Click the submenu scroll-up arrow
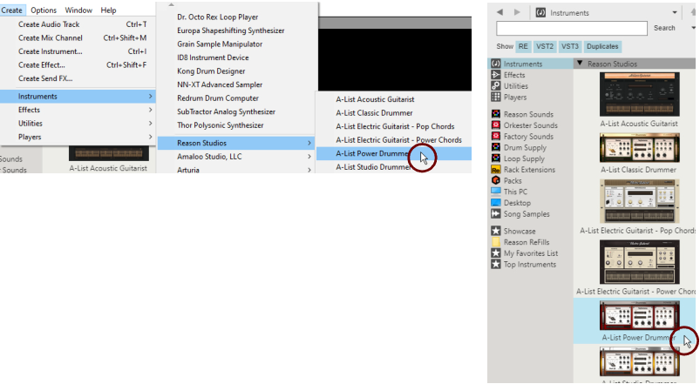 coord(172,5)
